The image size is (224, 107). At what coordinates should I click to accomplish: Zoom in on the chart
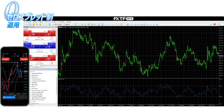click(x=82, y=24)
